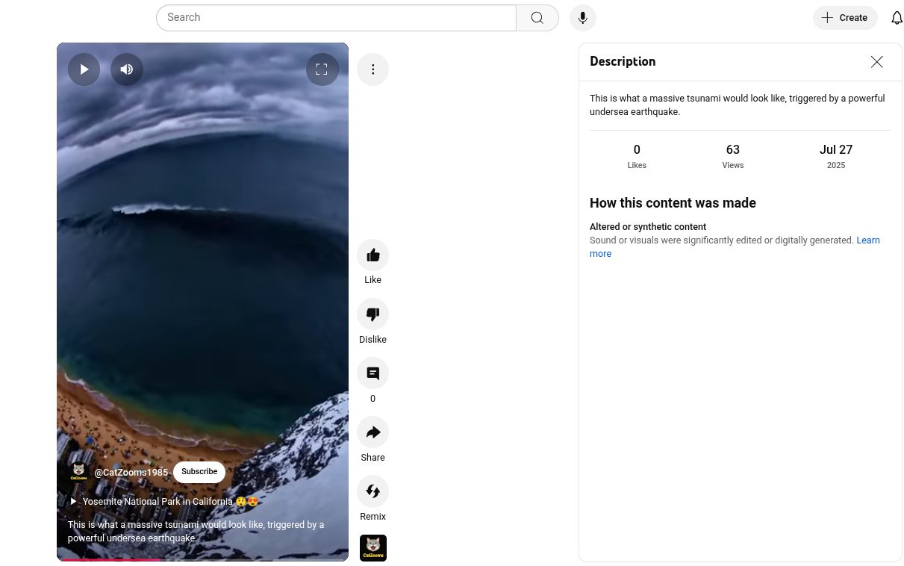Open the notifications bell
This screenshot has width=904, height=566.
(x=897, y=18)
